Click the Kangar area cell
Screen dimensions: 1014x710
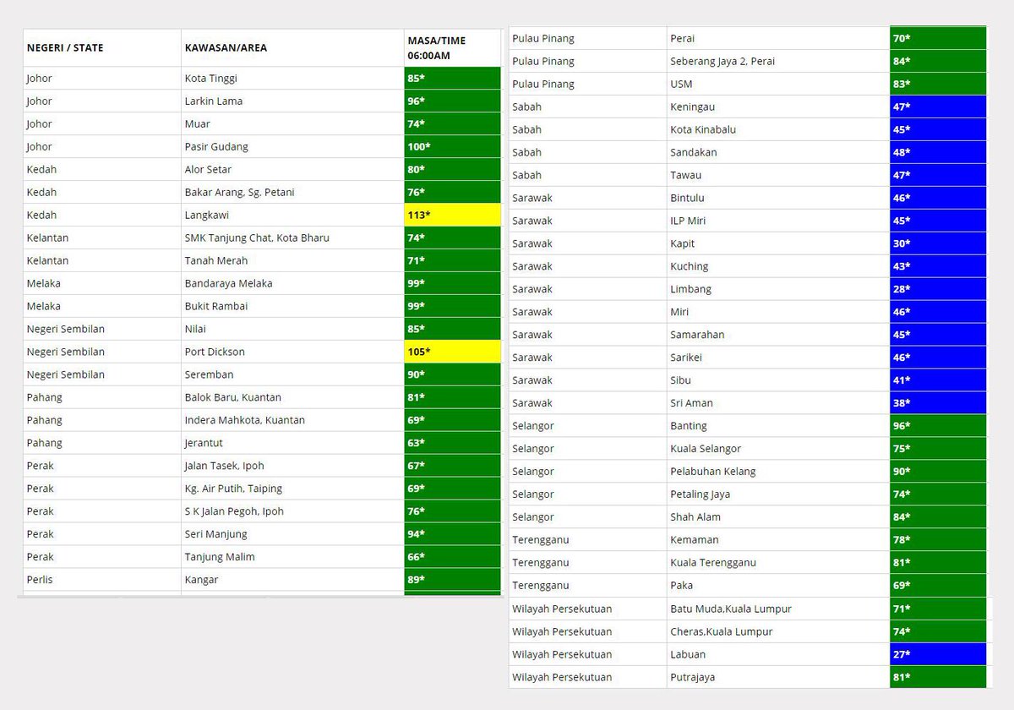292,581
